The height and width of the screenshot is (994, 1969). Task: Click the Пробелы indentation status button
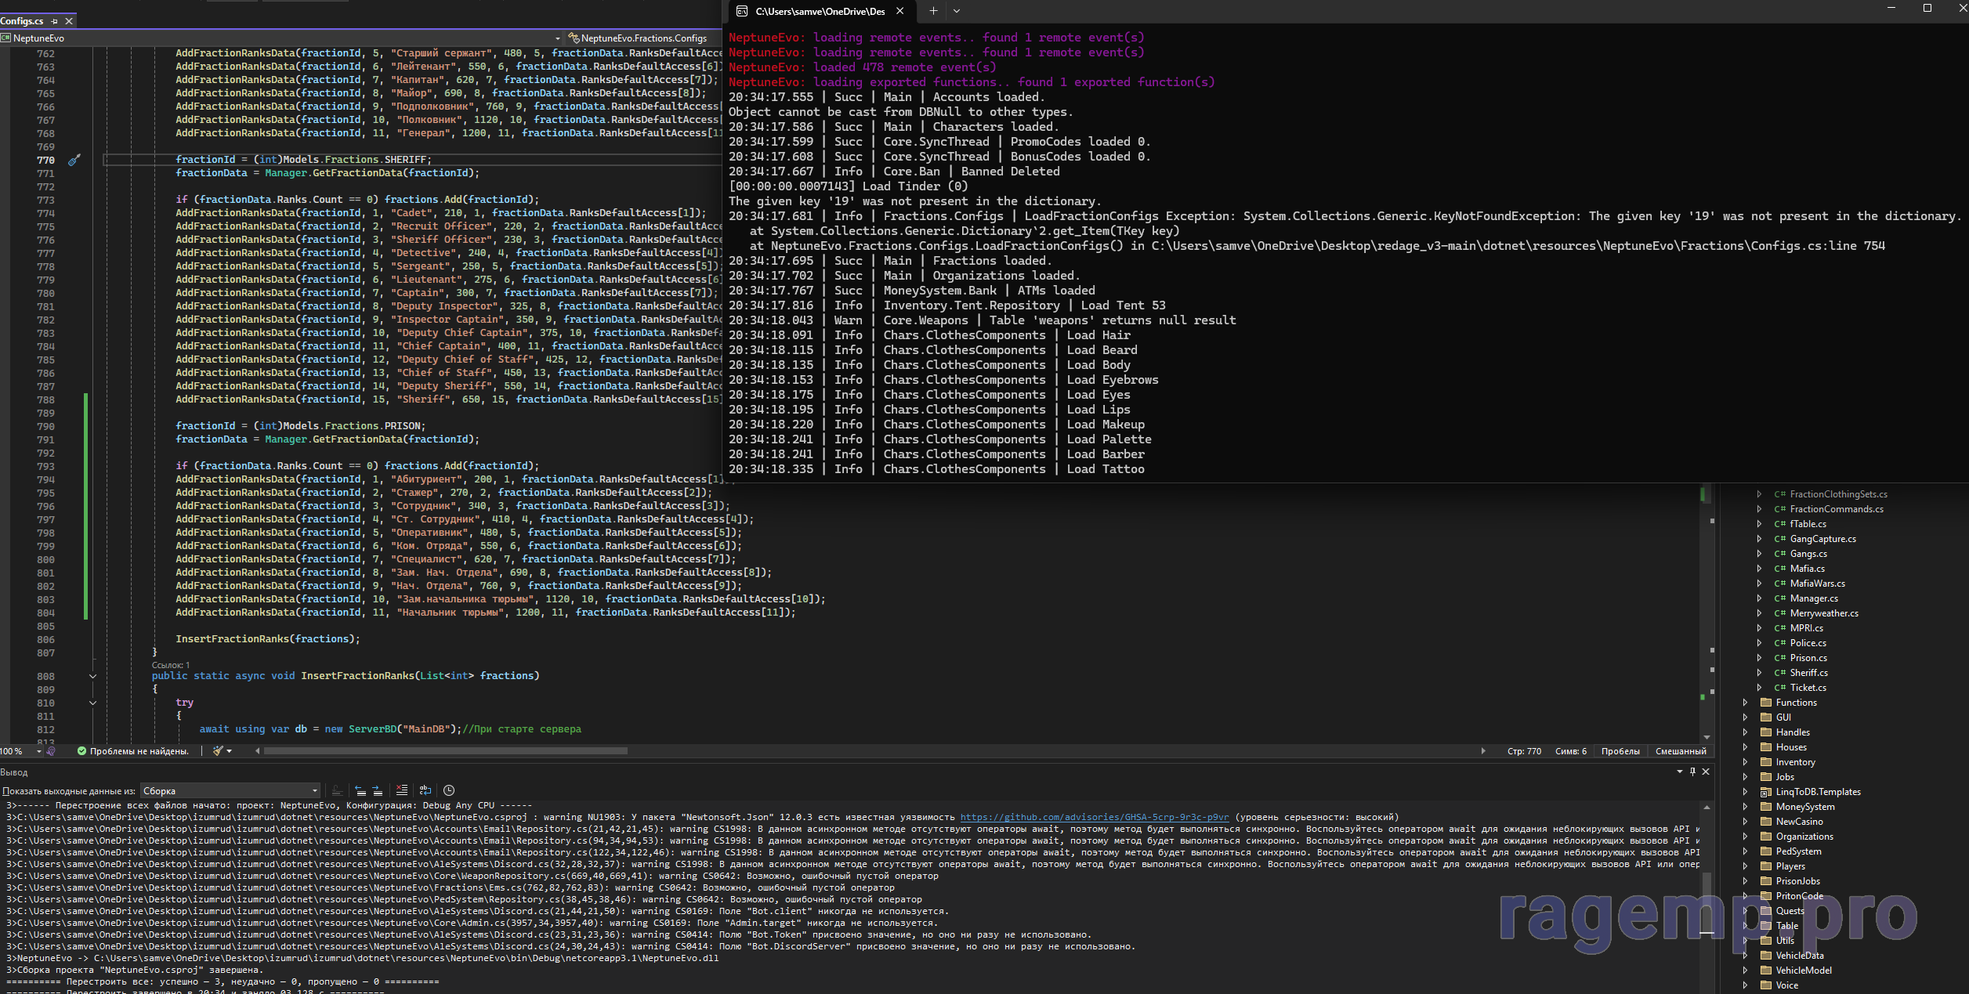pos(1620,751)
